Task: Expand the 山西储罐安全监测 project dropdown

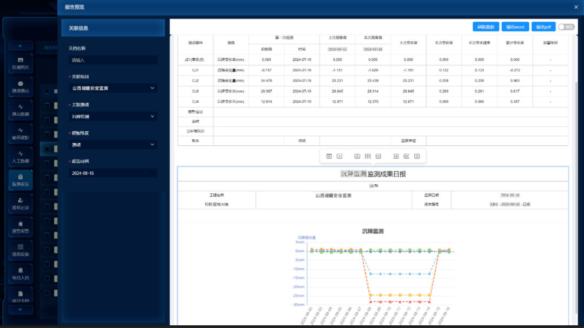Action: coord(113,88)
